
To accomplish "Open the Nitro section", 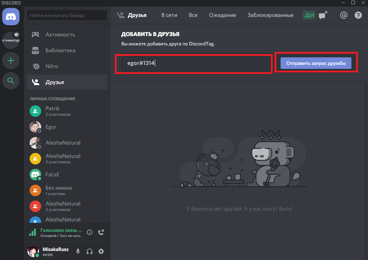I will pyautogui.click(x=52, y=66).
